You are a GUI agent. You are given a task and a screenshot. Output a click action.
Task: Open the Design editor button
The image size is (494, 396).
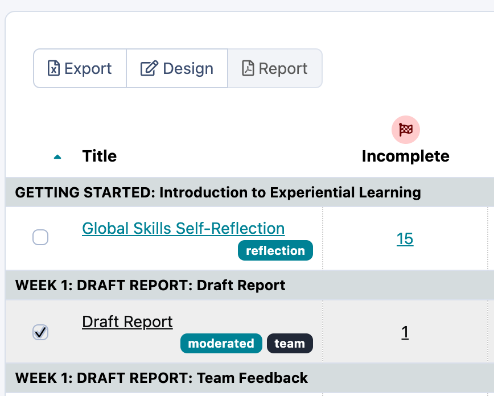[x=177, y=68]
